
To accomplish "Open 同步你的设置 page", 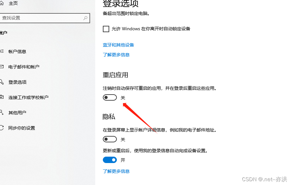I will 22,128.
